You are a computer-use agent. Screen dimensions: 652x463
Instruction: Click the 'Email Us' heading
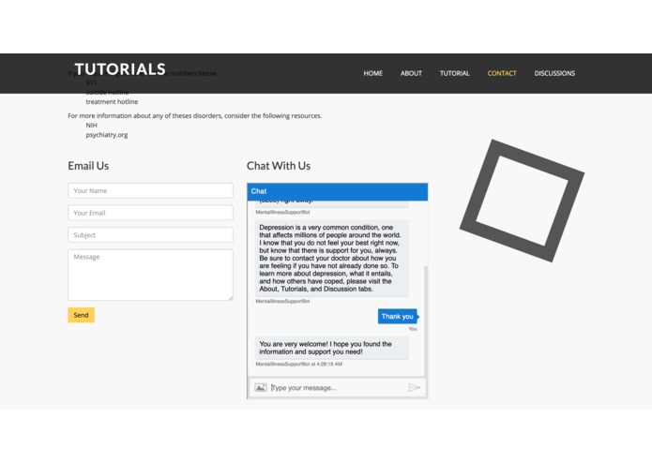88,166
